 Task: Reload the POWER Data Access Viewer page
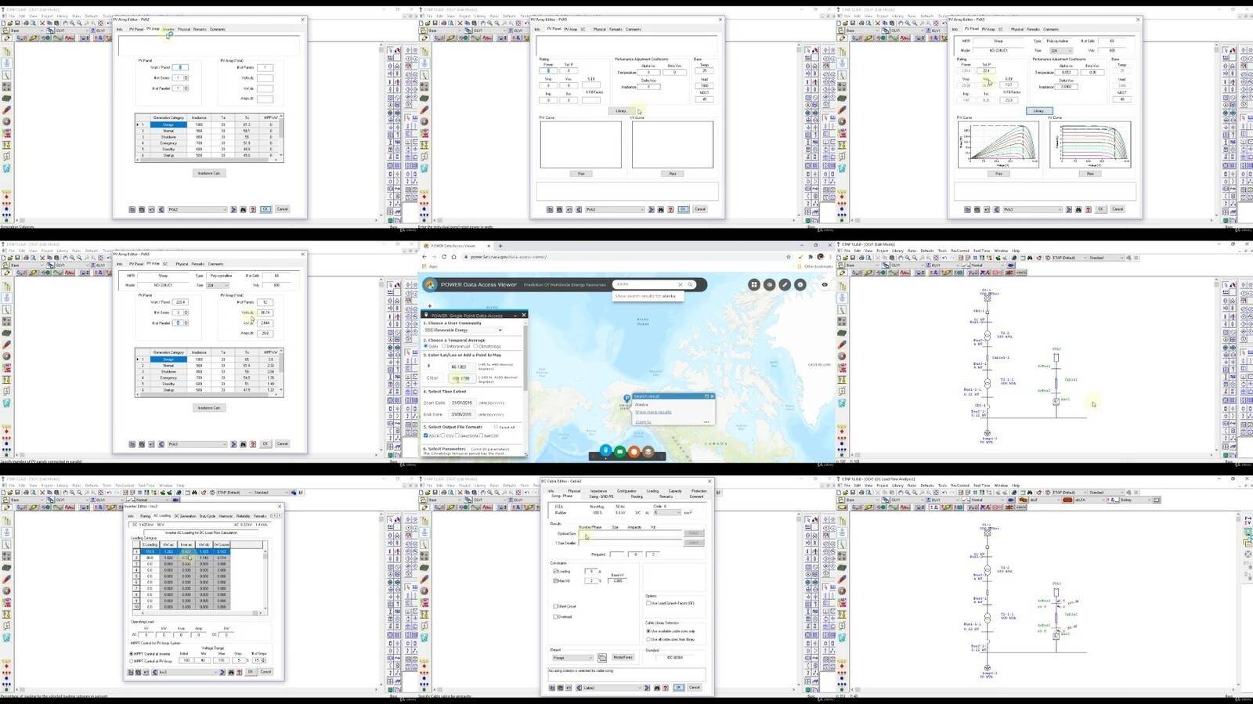click(444, 257)
